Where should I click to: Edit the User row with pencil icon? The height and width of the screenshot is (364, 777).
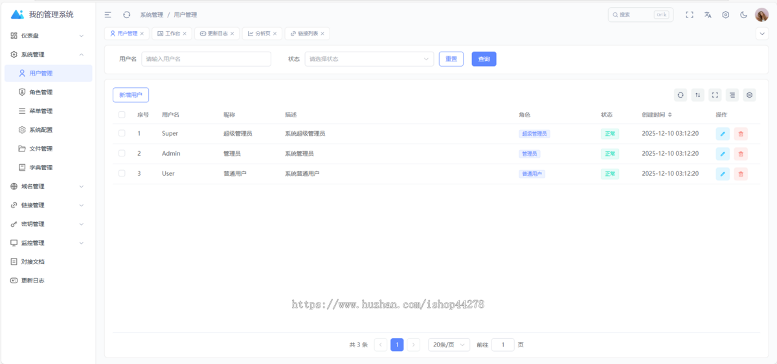click(723, 174)
